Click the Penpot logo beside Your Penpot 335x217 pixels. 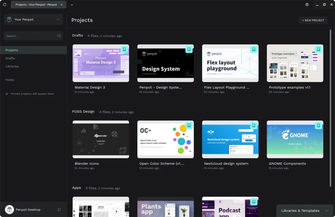point(9,19)
